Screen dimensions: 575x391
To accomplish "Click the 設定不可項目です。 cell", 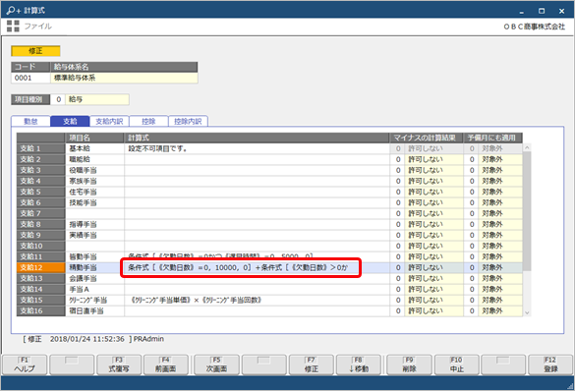I will 257,148.
